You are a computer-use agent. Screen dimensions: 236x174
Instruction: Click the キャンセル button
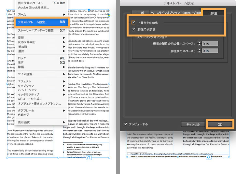pos(193,124)
